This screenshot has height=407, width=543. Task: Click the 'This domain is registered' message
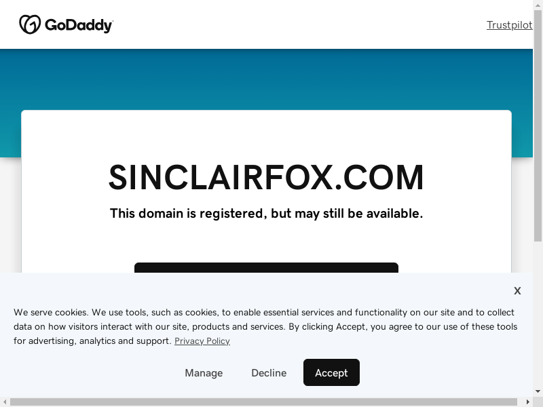(x=266, y=214)
